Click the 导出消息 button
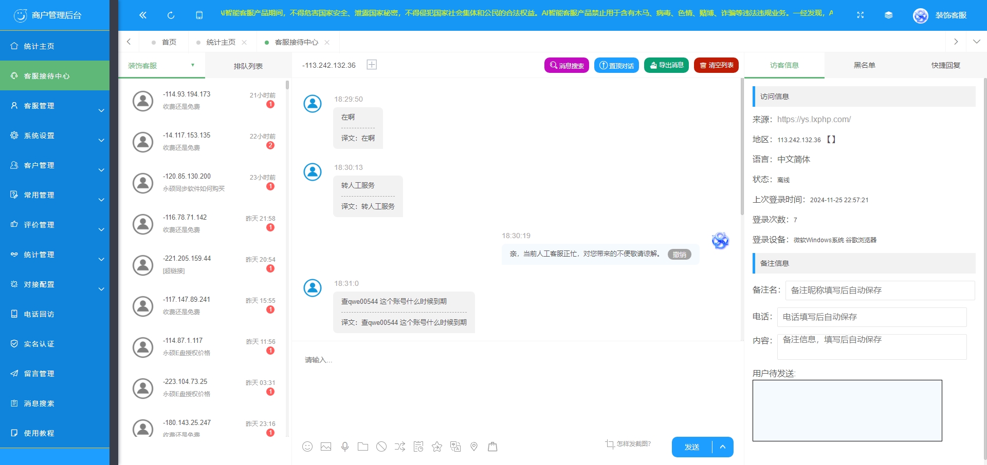987x465 pixels. click(x=666, y=65)
